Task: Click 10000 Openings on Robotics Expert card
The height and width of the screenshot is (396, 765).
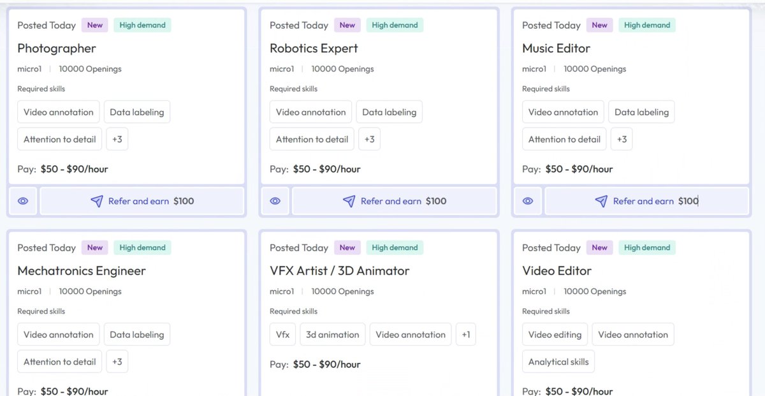Action: (342, 69)
